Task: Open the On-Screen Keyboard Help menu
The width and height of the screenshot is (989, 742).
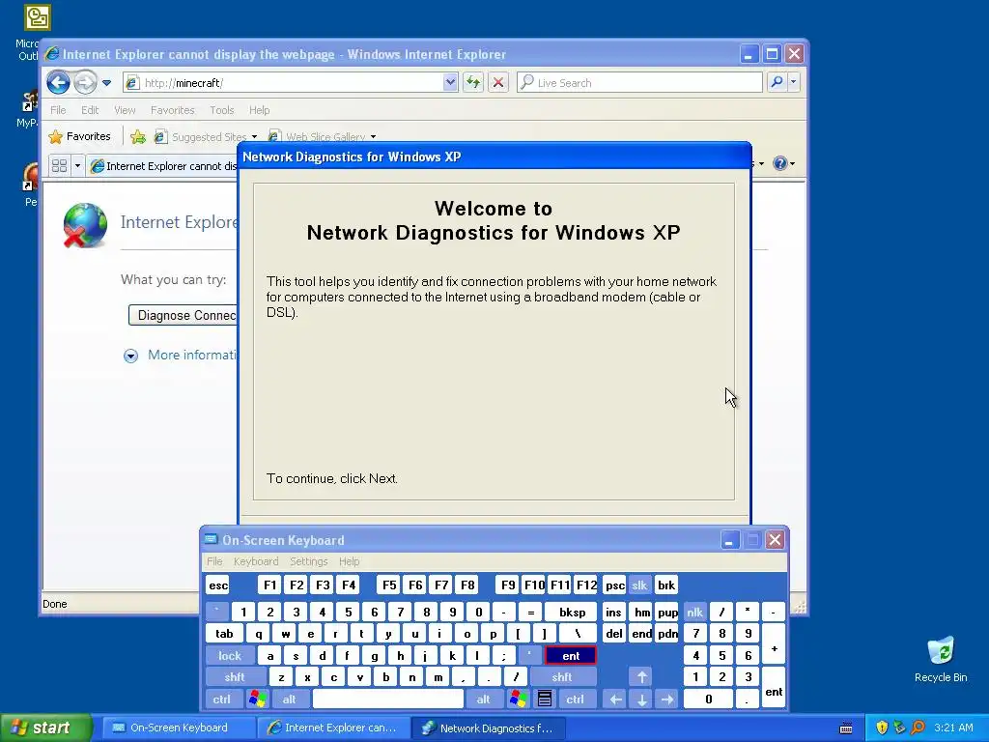Action: click(349, 561)
